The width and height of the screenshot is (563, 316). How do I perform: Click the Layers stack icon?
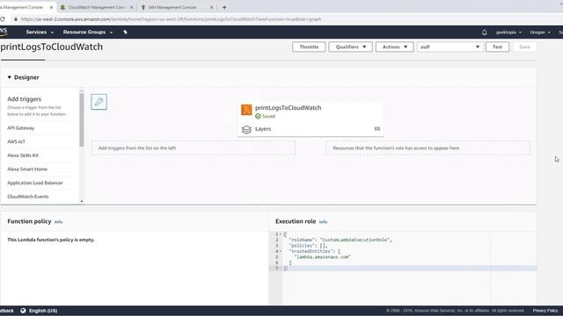[246, 129]
